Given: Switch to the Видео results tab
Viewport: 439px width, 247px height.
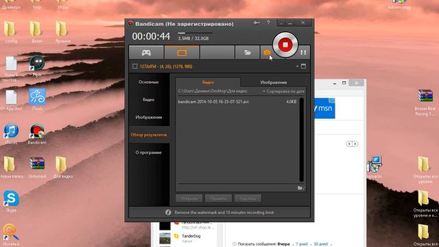Looking at the screenshot, I should 208,82.
